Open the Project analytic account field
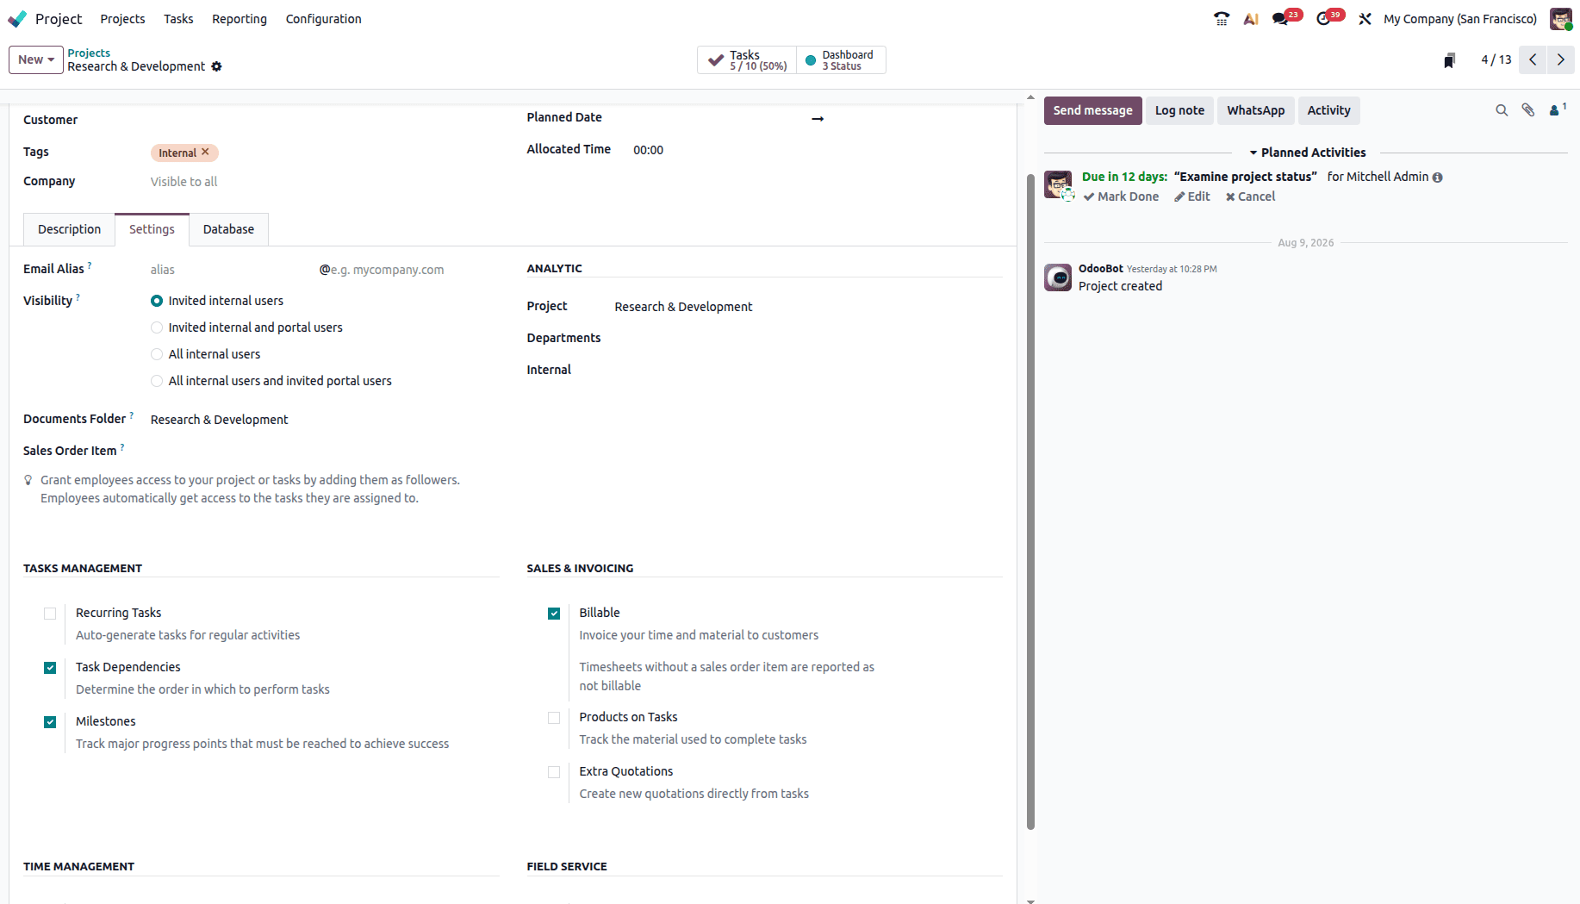Viewport: 1580px width, 904px height. 808,307
